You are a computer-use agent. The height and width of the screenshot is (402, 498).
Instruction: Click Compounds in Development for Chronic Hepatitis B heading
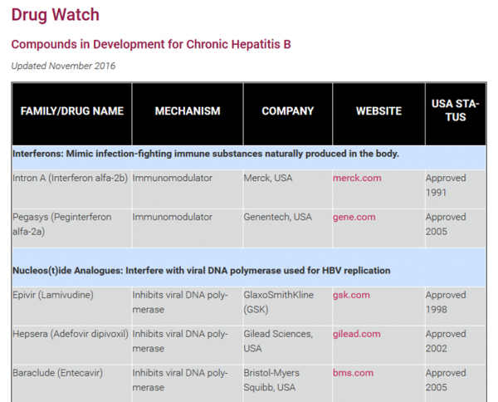[151, 45]
